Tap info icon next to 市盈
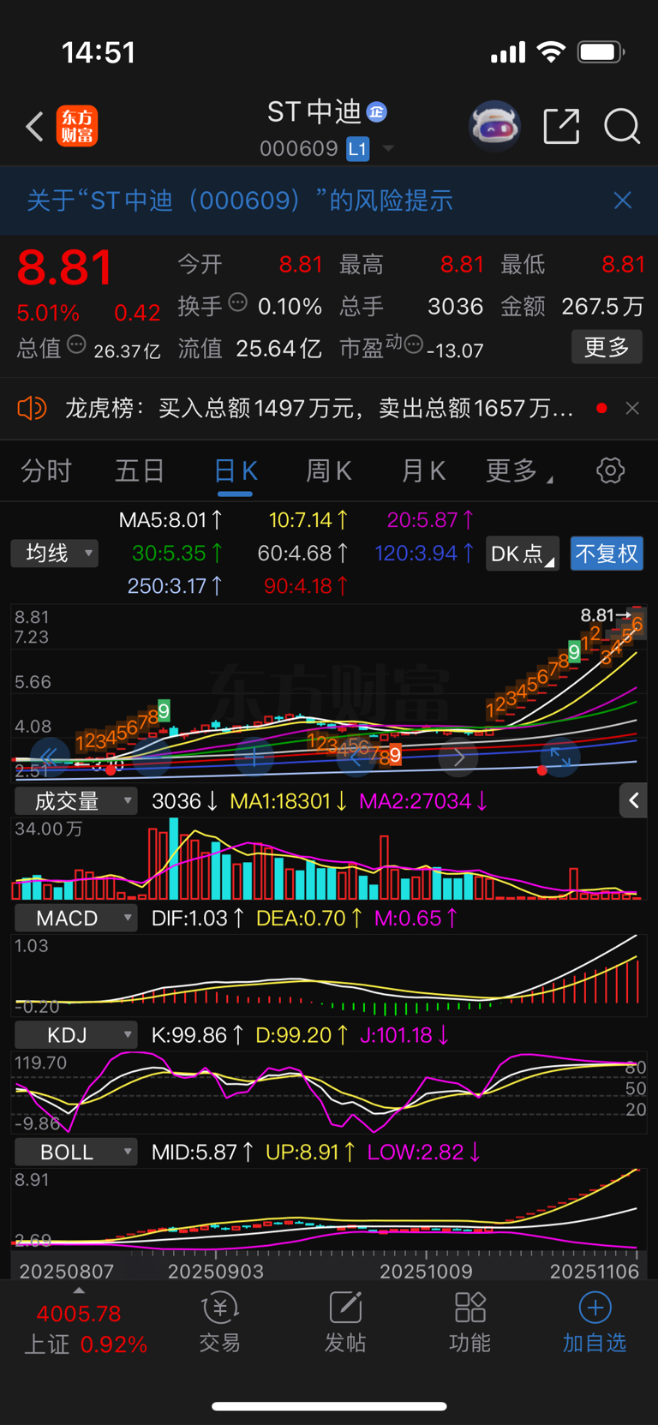This screenshot has height=1425, width=658. click(x=414, y=345)
